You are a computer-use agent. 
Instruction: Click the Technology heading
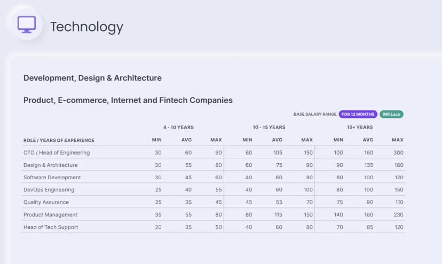click(86, 27)
